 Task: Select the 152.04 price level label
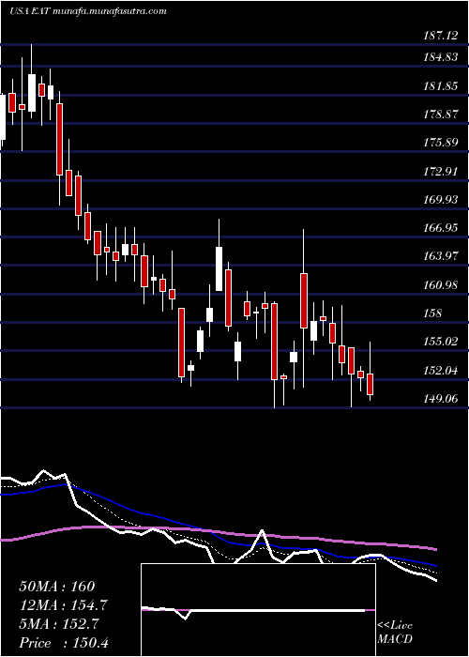(x=441, y=371)
